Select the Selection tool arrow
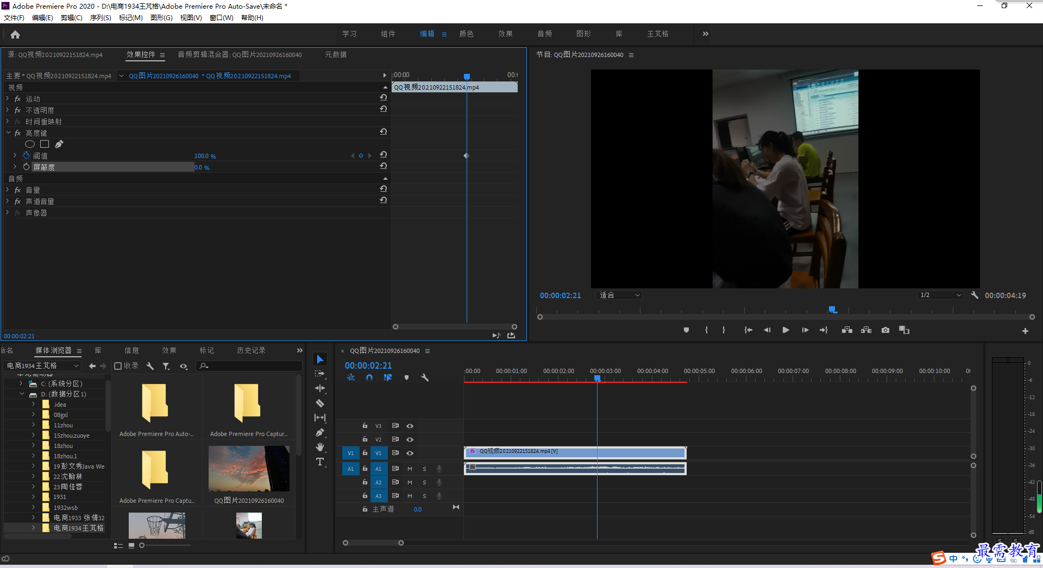Image resolution: width=1043 pixels, height=568 pixels. click(x=320, y=359)
